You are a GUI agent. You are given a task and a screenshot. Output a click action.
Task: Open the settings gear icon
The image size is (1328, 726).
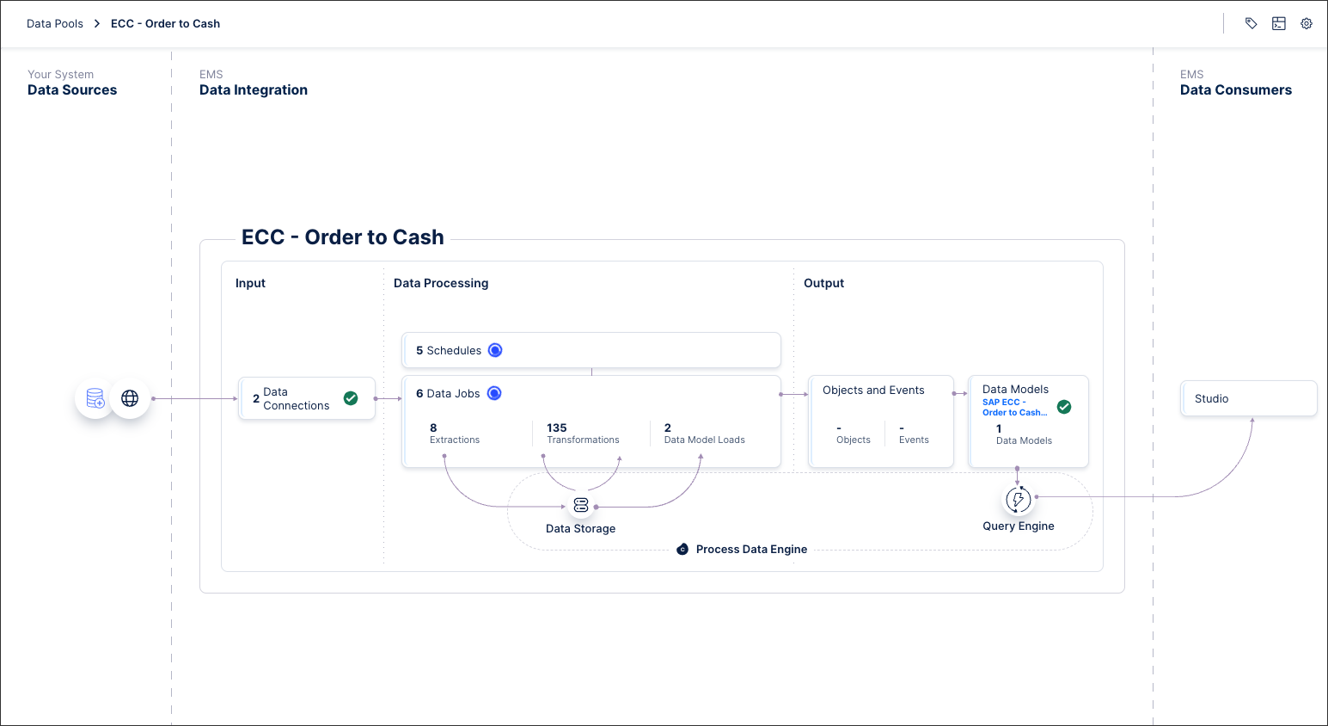[1307, 24]
